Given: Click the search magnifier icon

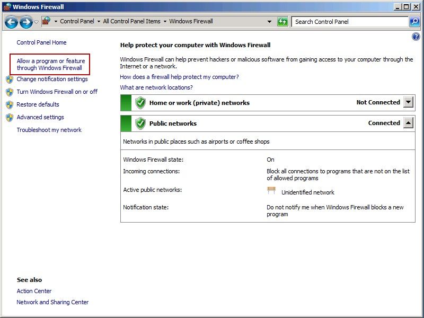Looking at the screenshot, I should pyautogui.click(x=414, y=22).
